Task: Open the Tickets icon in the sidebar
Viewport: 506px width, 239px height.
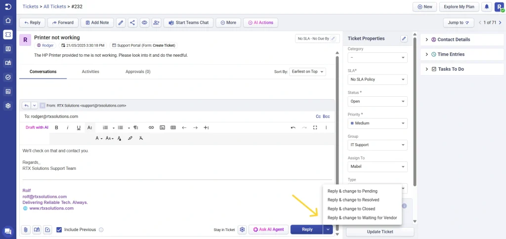Action: click(8, 35)
